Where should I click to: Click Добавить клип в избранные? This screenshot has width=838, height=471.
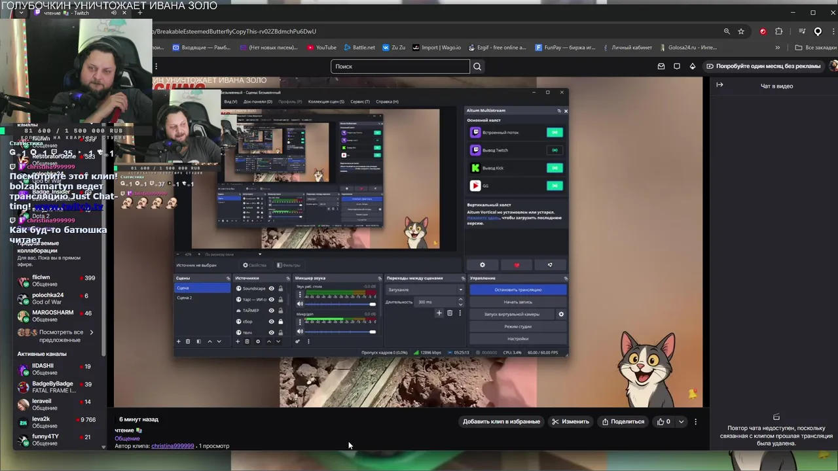[501, 422]
